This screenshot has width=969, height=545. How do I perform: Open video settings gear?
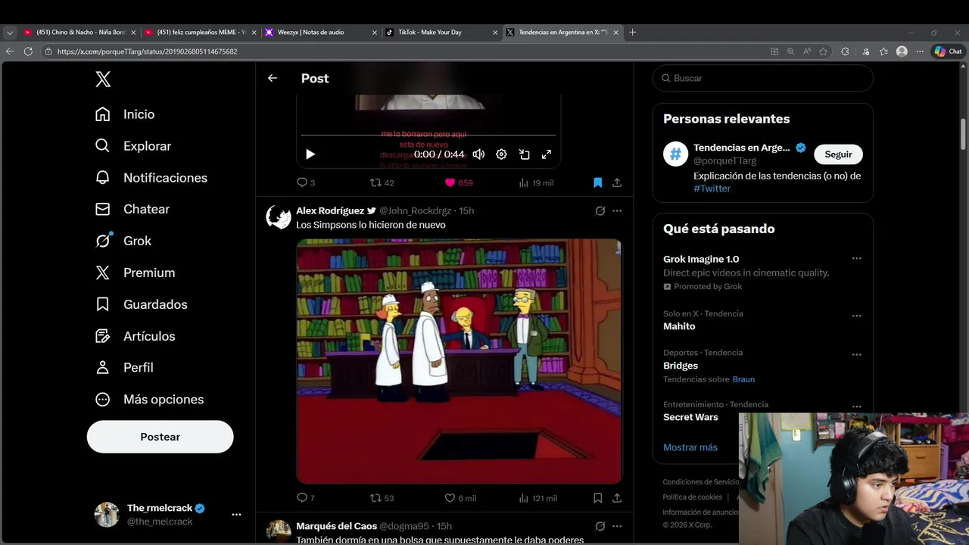coord(501,154)
